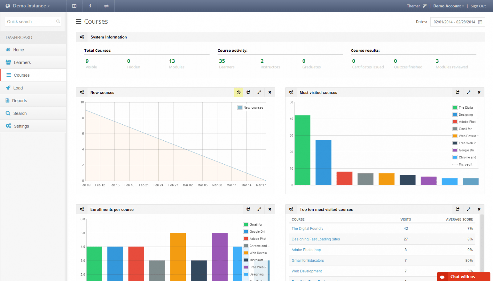Click the Chat with us button

click(463, 277)
